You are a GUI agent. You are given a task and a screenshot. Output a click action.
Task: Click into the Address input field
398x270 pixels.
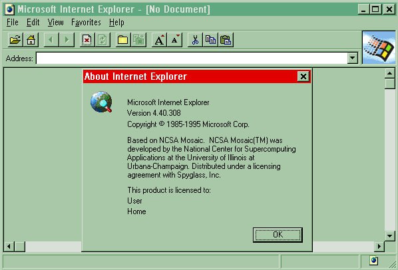[192, 58]
